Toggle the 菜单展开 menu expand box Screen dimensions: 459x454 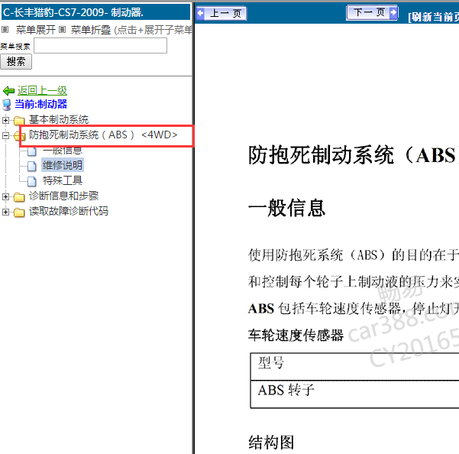pyautogui.click(x=5, y=30)
